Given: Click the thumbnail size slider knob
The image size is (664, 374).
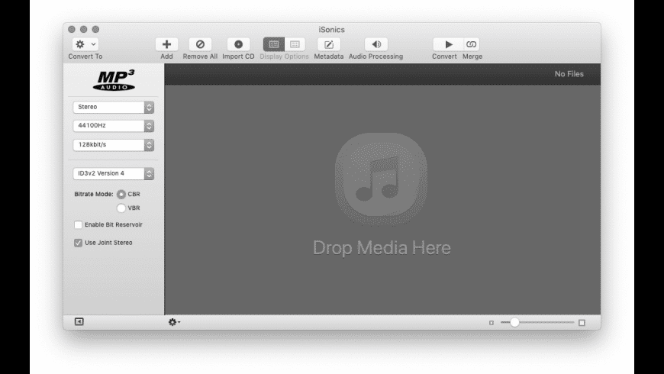Looking at the screenshot, I should tap(514, 322).
